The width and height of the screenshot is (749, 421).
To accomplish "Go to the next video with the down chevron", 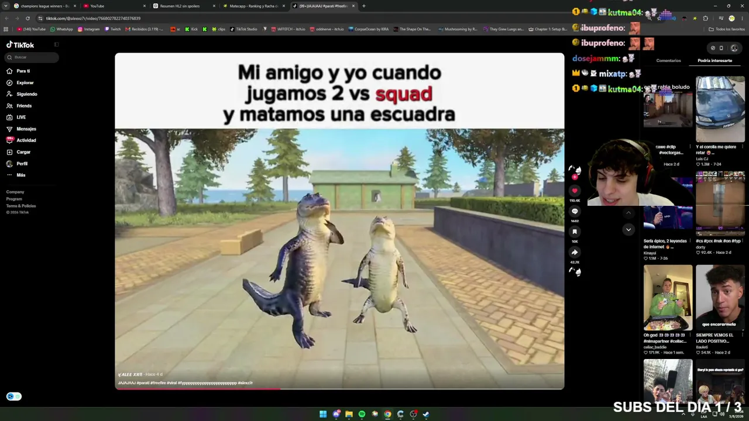I will (x=628, y=229).
